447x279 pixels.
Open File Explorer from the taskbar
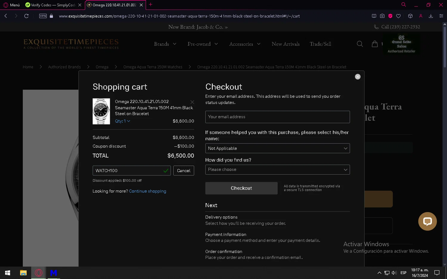coord(23,273)
